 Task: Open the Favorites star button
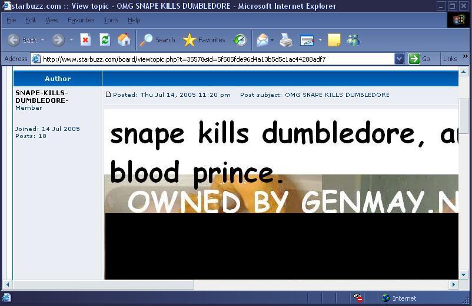[204, 40]
